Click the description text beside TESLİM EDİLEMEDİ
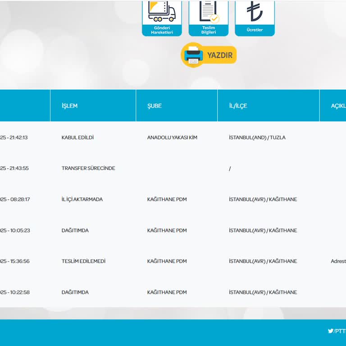The height and width of the screenshot is (346, 346). pos(338,261)
